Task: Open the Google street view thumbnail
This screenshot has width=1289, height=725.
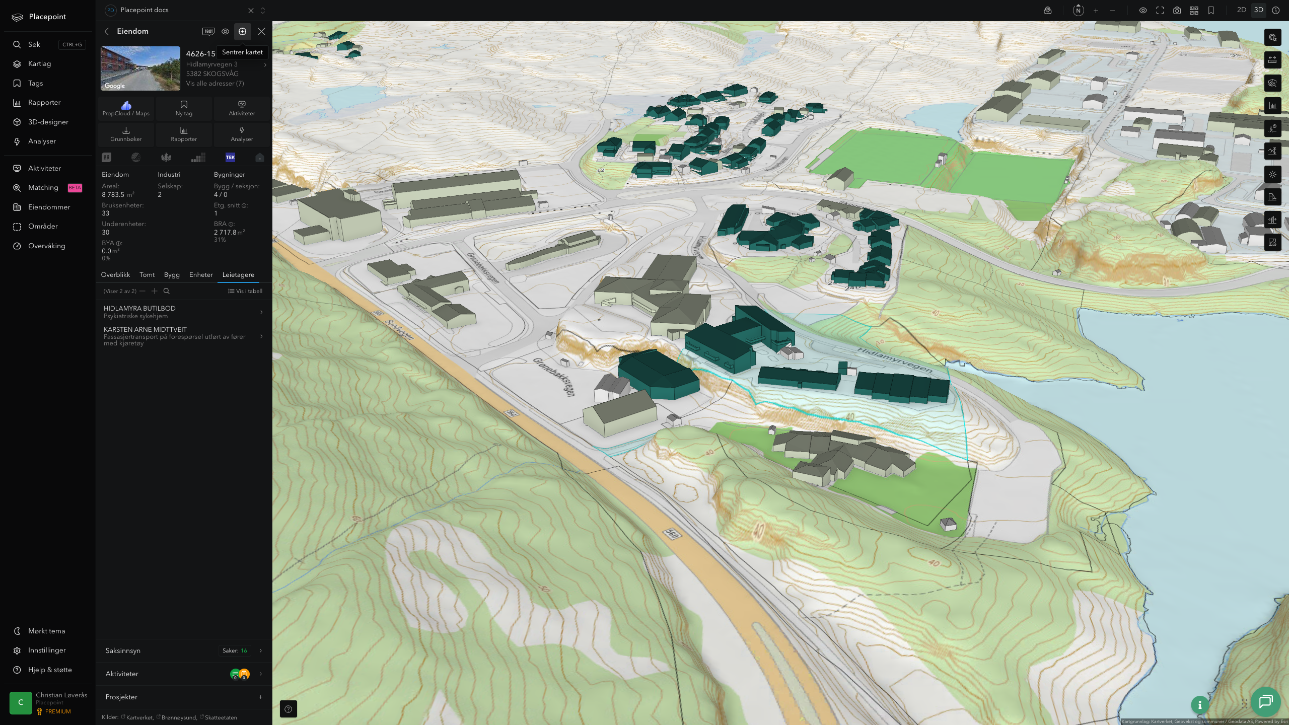Action: 140,68
